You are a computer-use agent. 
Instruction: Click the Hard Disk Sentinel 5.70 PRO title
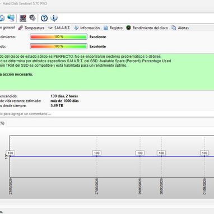pos(25,3)
